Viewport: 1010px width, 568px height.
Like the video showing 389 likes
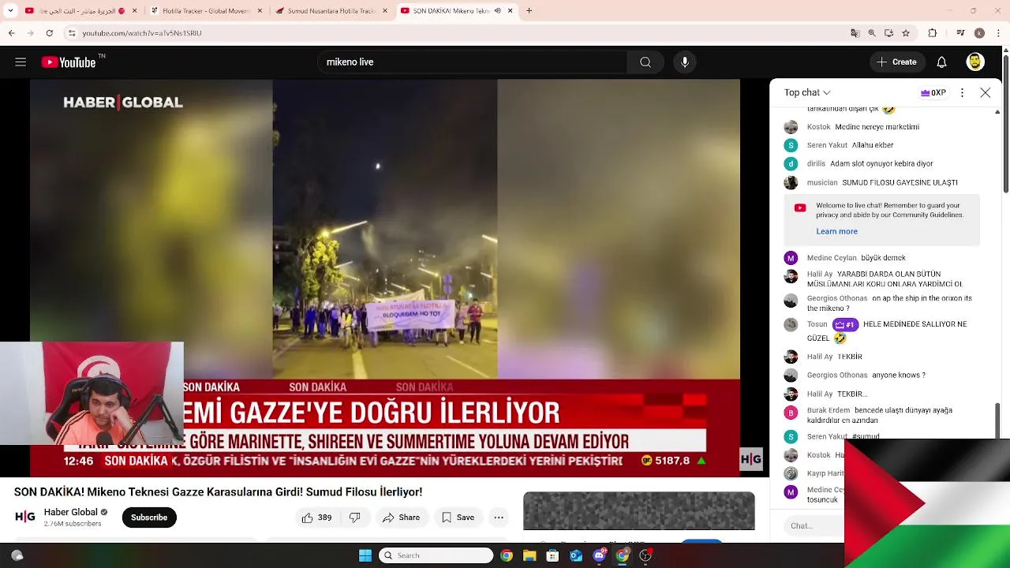coord(316,518)
